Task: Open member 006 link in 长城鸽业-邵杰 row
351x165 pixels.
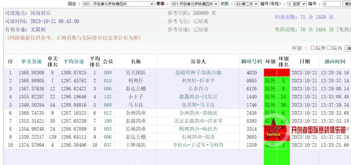Action: (x=107, y=137)
